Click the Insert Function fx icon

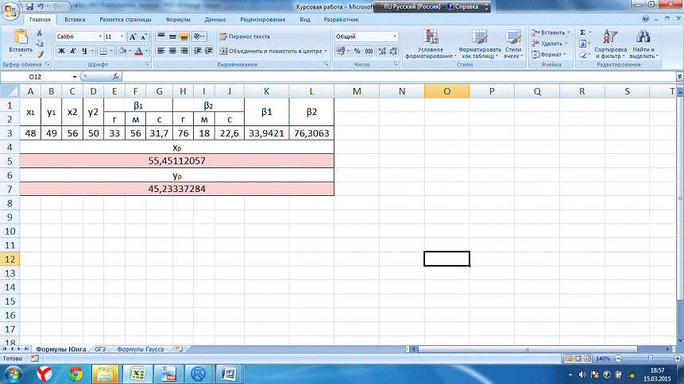pos(116,77)
